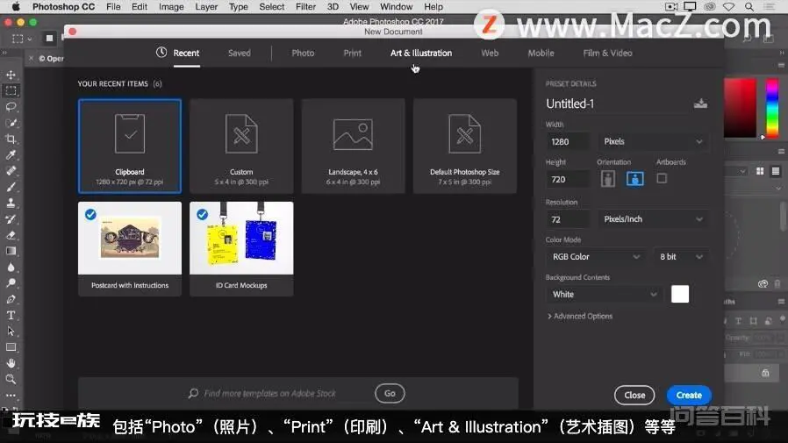788x443 pixels.
Task: Open the RGB Color mode dropdown
Action: 596,257
